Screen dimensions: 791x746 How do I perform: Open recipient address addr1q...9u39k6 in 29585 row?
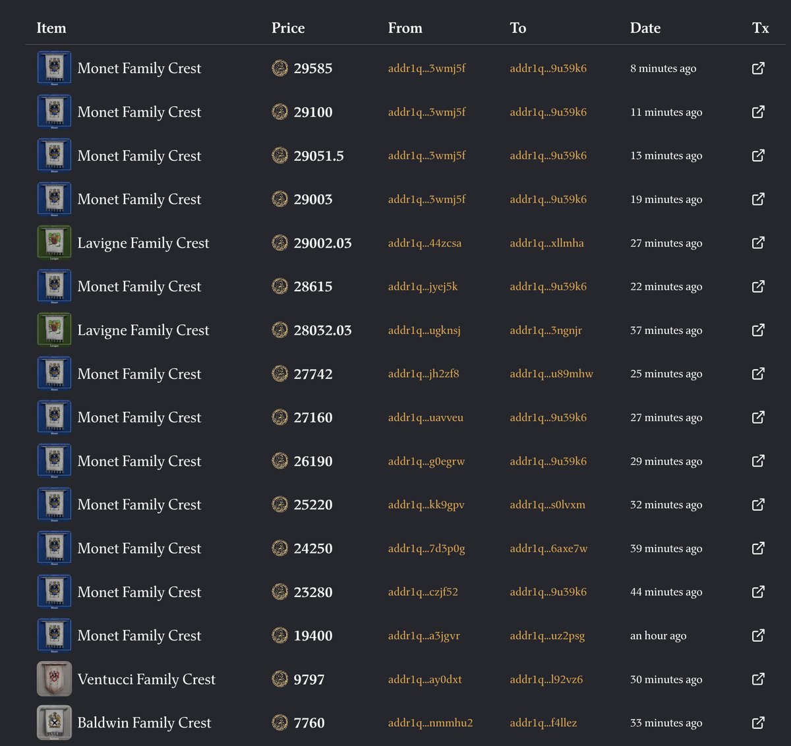point(548,68)
